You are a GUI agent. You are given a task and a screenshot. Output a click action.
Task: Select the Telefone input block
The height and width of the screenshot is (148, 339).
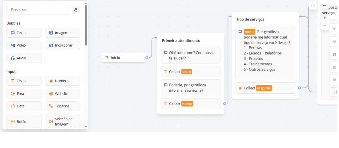(62, 106)
